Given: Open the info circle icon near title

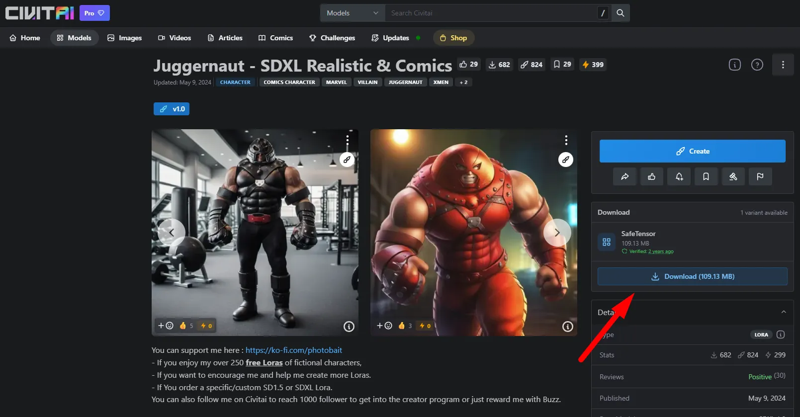Looking at the screenshot, I should point(735,65).
